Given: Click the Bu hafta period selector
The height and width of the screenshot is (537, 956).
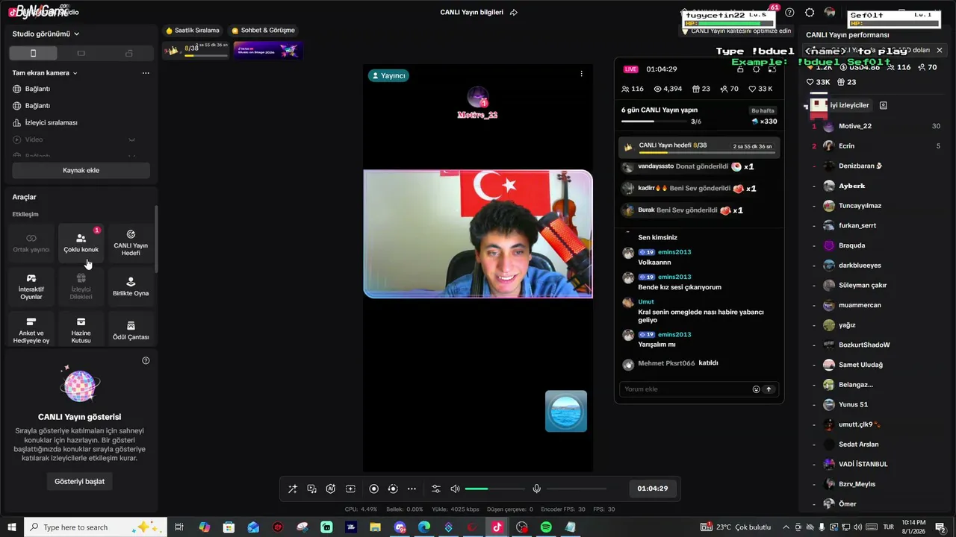Looking at the screenshot, I should coord(763,110).
